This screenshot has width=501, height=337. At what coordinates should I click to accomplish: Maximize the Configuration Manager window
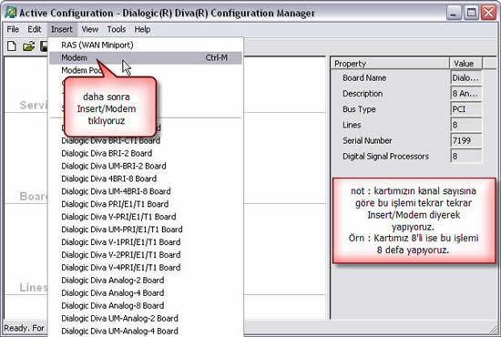pyautogui.click(x=471, y=13)
